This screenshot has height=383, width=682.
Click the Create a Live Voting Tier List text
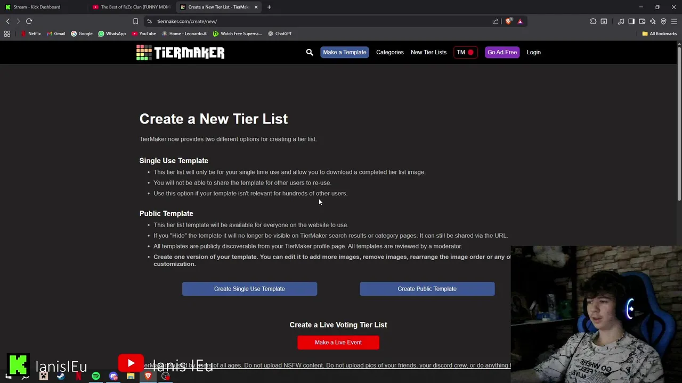pyautogui.click(x=338, y=324)
